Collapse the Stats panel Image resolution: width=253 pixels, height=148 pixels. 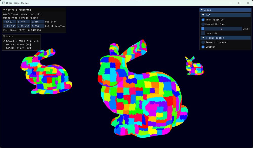point(4,36)
